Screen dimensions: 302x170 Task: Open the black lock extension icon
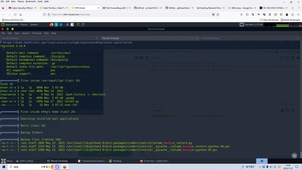click(287, 15)
